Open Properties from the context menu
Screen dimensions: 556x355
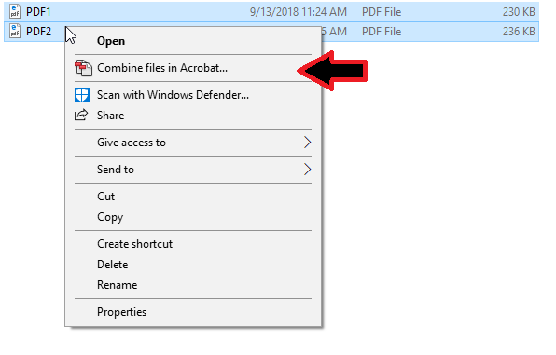[121, 312]
